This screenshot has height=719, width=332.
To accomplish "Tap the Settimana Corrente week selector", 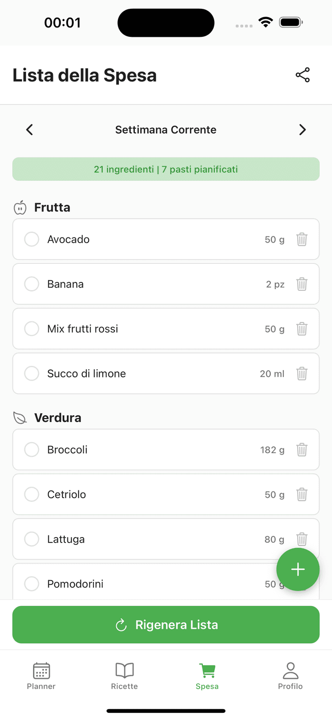I will click(x=166, y=130).
